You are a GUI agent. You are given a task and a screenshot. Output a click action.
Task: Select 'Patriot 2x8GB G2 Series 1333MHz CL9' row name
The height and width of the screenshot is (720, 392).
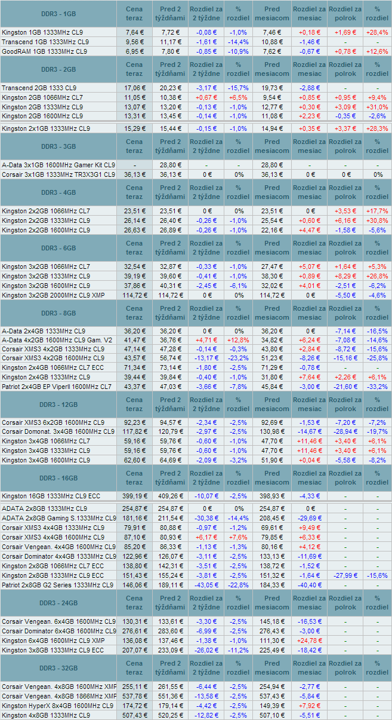click(58, 584)
